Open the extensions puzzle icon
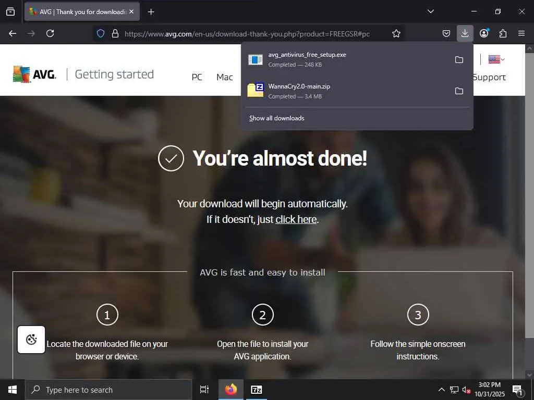This screenshot has height=400, width=534. click(x=503, y=33)
